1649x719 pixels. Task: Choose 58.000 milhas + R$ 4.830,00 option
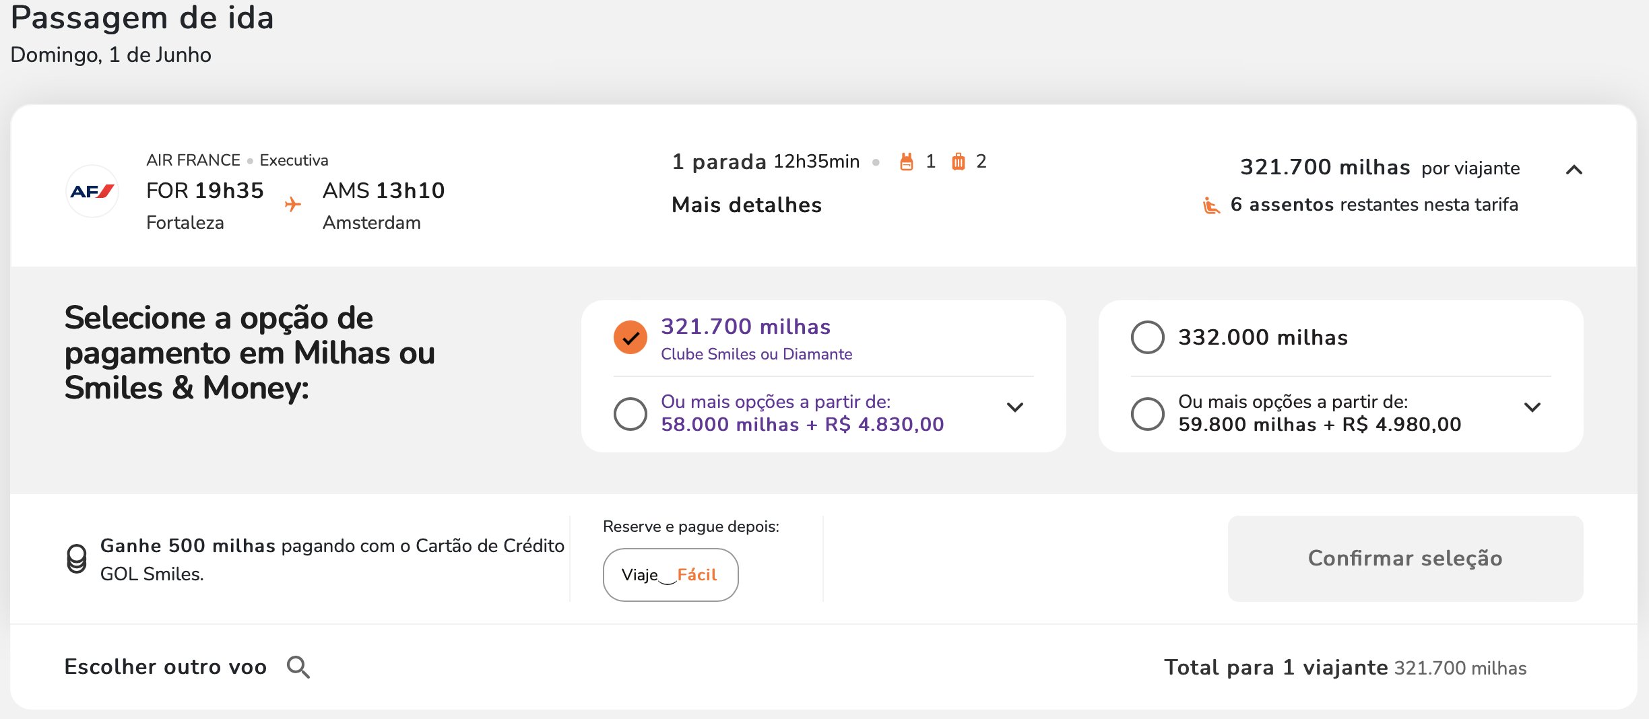[x=630, y=413]
